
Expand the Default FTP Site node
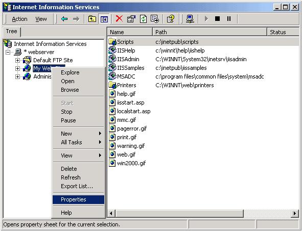17,60
